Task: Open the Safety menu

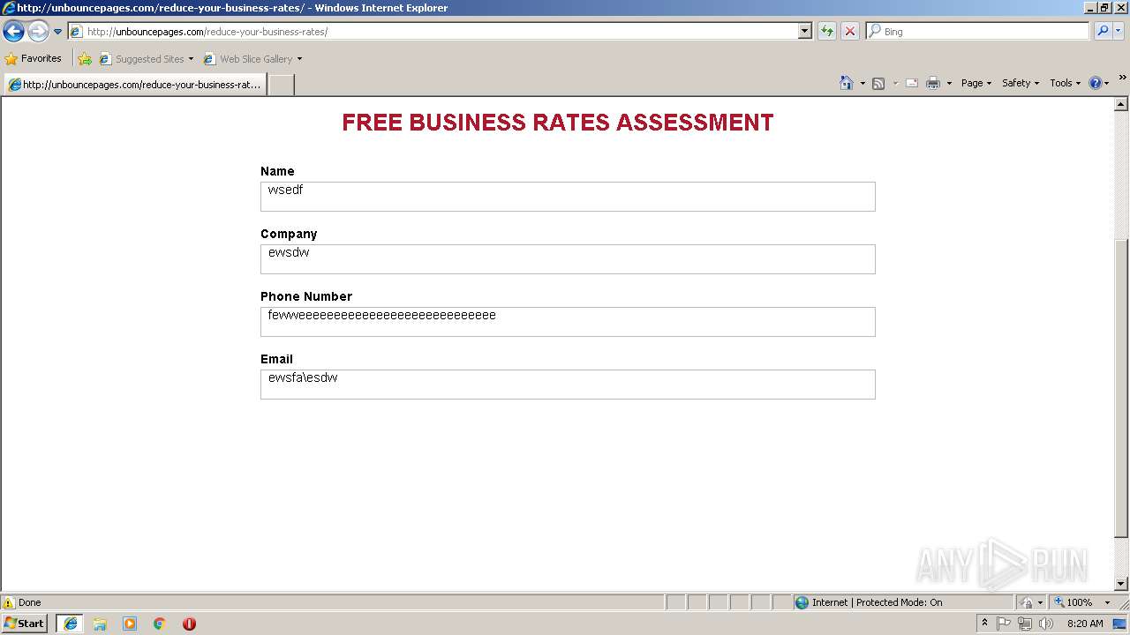Action: 1021,83
